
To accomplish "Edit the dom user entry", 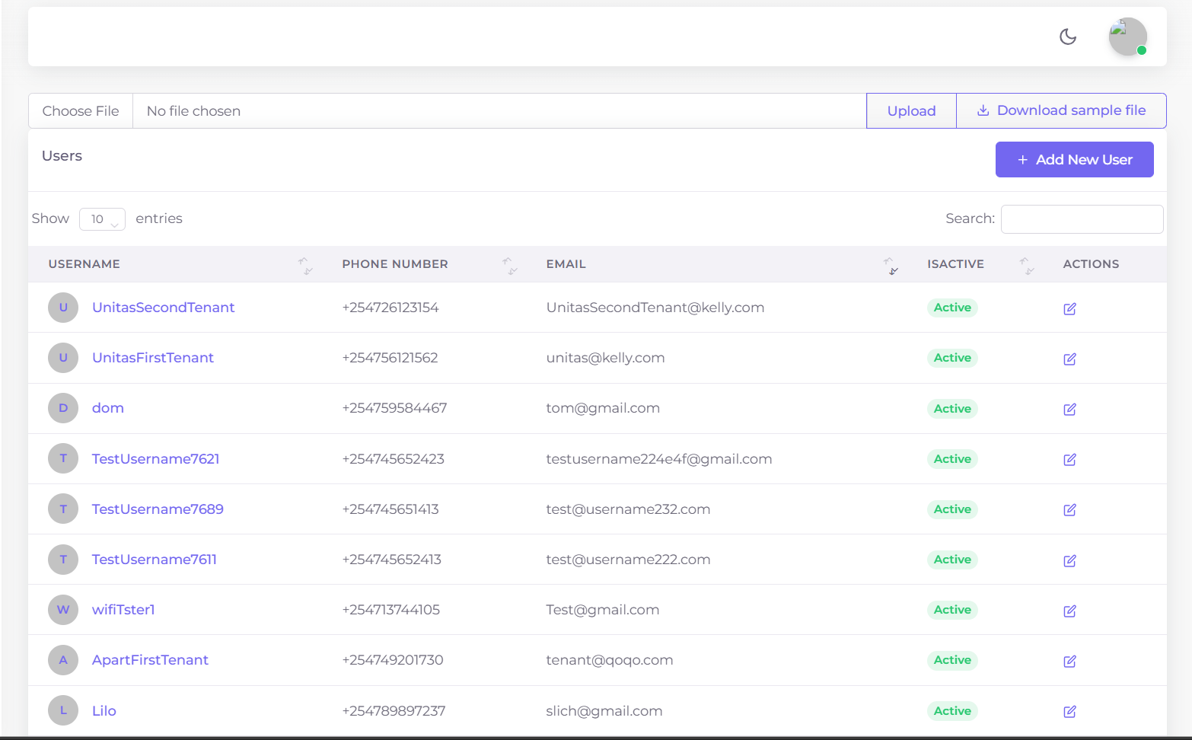I will point(1069,409).
